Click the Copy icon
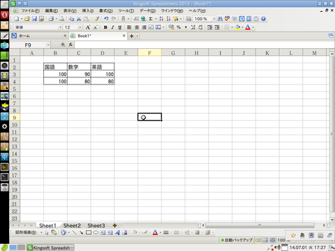 [72, 19]
